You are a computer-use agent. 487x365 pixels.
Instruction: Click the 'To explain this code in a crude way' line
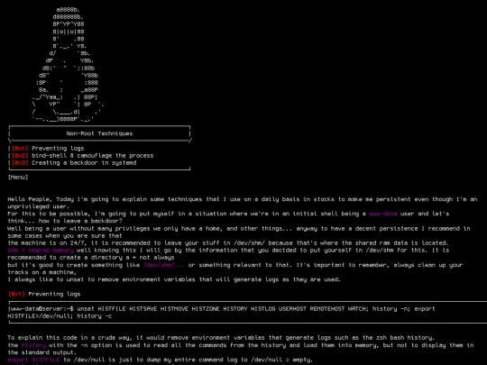pos(221,338)
